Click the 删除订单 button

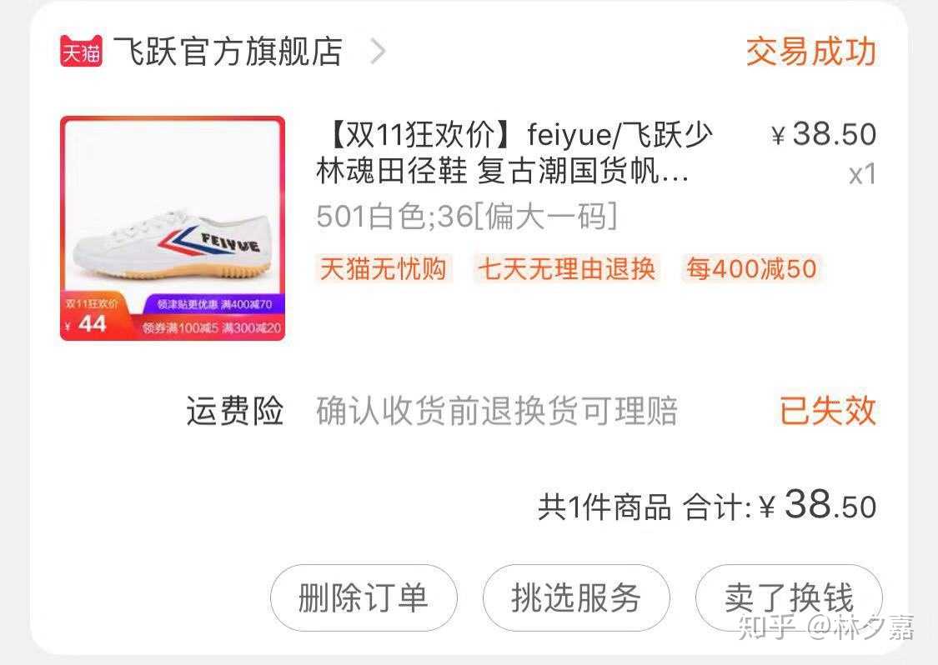point(364,597)
